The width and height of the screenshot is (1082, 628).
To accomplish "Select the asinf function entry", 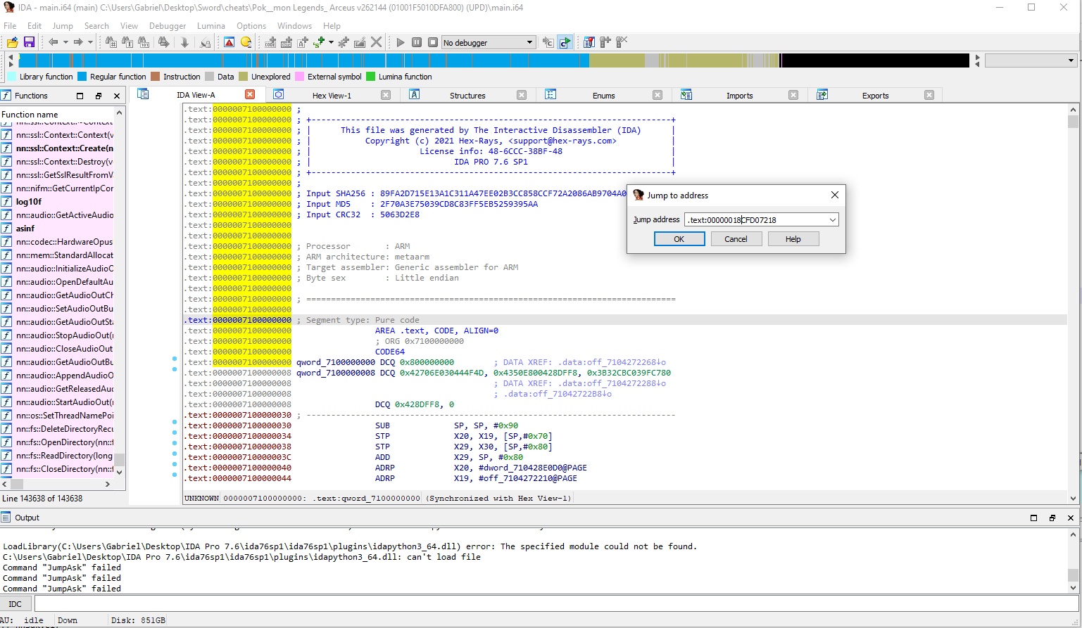I will click(57, 228).
